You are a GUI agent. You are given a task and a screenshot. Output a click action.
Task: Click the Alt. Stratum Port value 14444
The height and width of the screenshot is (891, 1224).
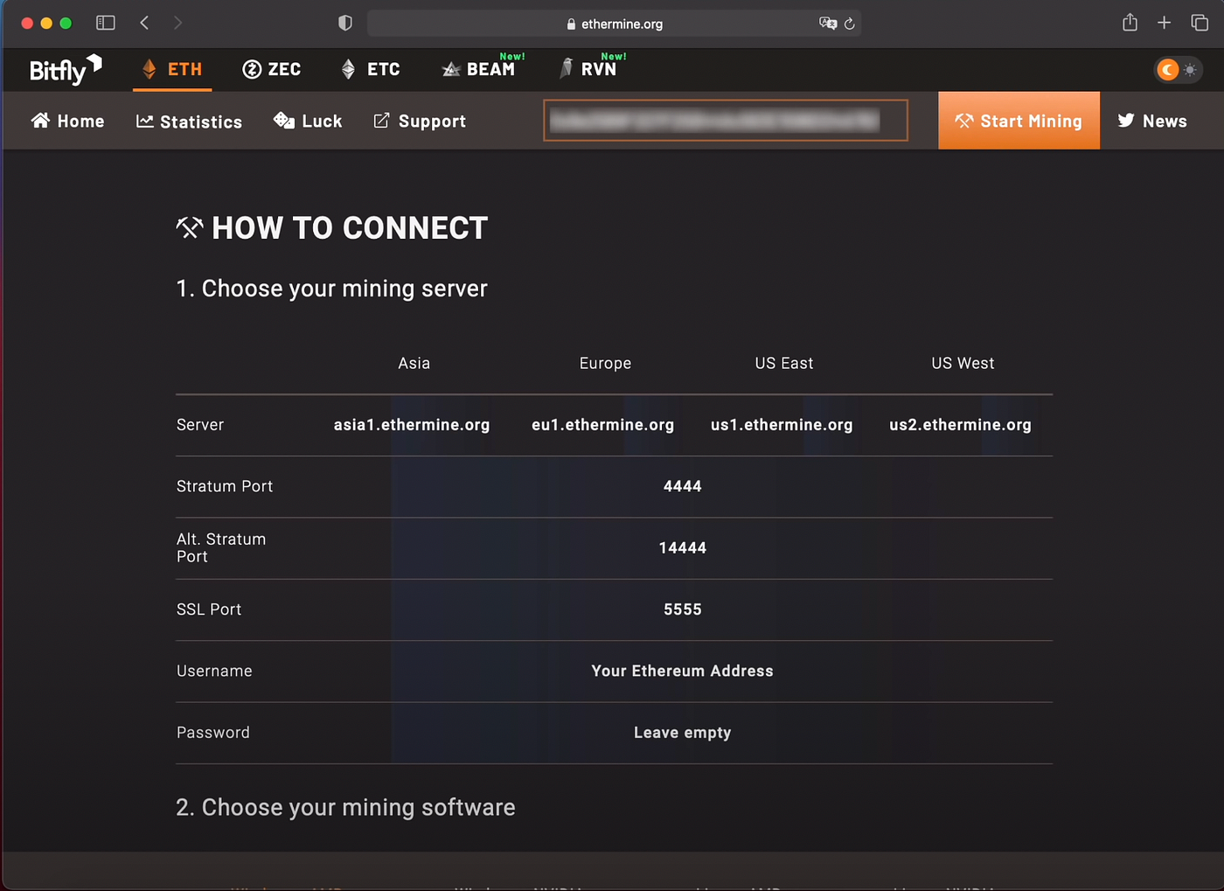[x=683, y=548]
